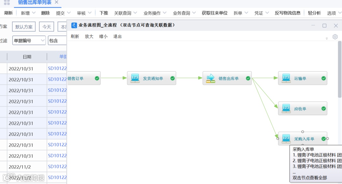Click 下推 in the toolbar
The image size is (342, 184).
pyautogui.click(x=104, y=13)
